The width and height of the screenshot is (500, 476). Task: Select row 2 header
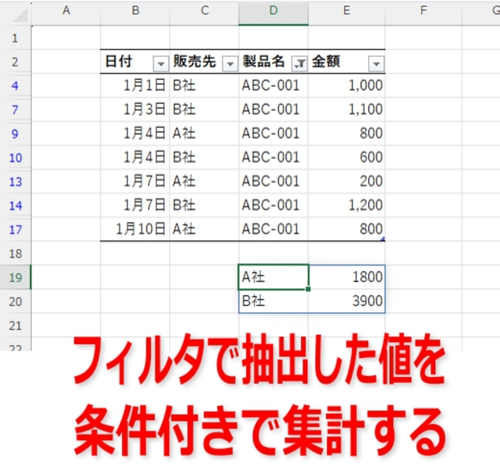coord(15,62)
